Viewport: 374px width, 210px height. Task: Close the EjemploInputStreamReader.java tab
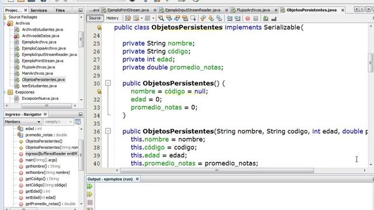pyautogui.click(x=226, y=10)
